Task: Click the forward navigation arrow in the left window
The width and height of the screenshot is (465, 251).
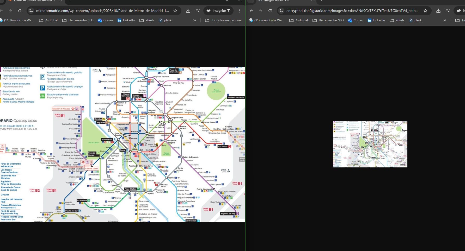Action: 10,11
